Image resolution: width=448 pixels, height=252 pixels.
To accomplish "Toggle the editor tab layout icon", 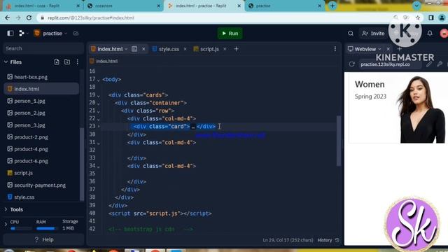I will pos(134,49).
